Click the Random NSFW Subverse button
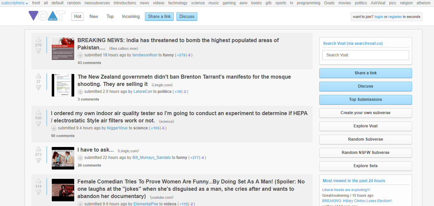Image resolution: width=434 pixels, height=206 pixels. coord(365,153)
